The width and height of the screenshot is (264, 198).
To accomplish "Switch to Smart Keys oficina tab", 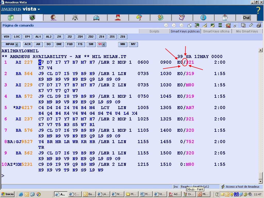I will coord(216,31).
